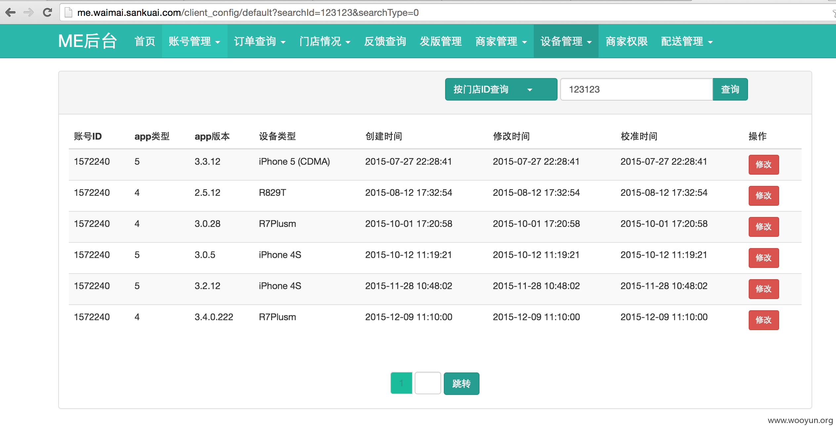Image resolution: width=836 pixels, height=430 pixels.
Task: Click the page reload icon
Action: click(47, 12)
